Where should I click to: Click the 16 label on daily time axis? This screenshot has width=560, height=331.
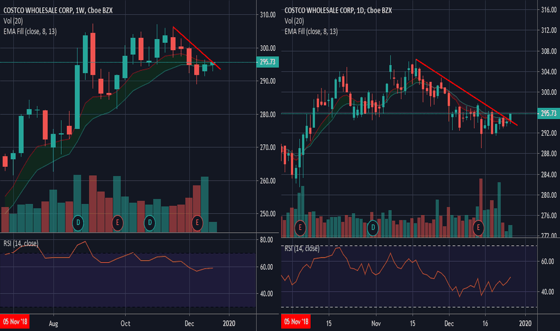tap(485, 324)
